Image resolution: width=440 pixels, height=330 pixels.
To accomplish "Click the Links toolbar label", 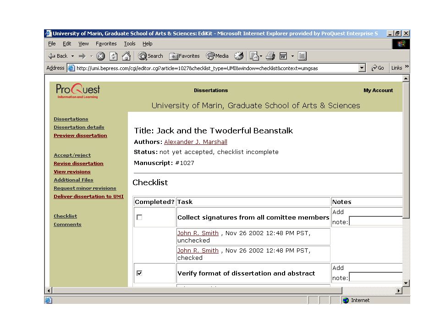I will 397,68.
